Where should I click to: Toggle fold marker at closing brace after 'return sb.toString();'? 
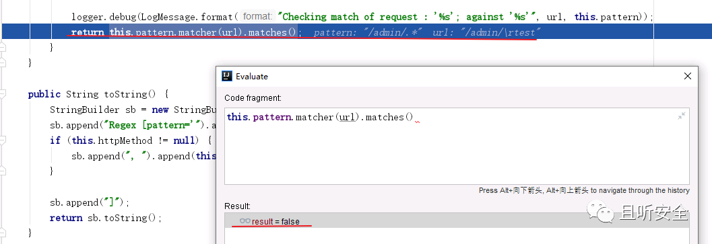pos(3,233)
